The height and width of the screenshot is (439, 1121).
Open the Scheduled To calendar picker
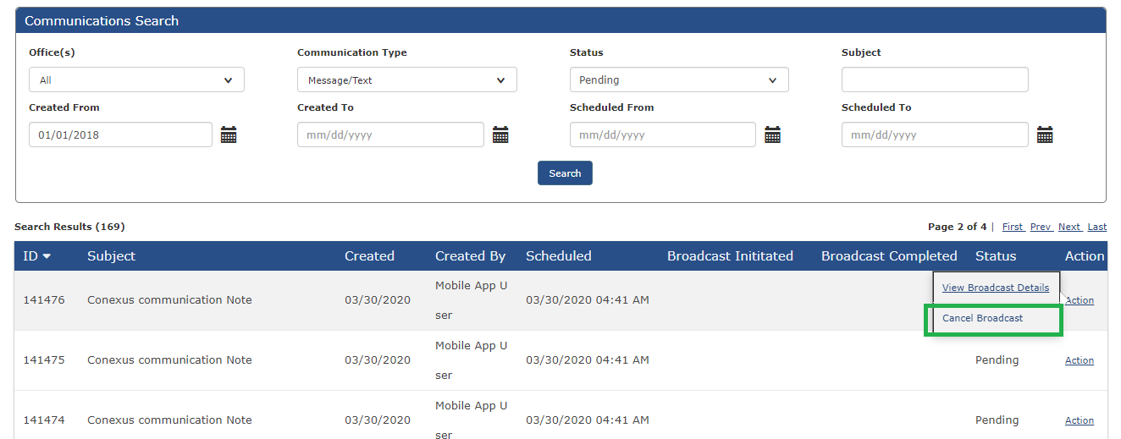[x=1045, y=134]
